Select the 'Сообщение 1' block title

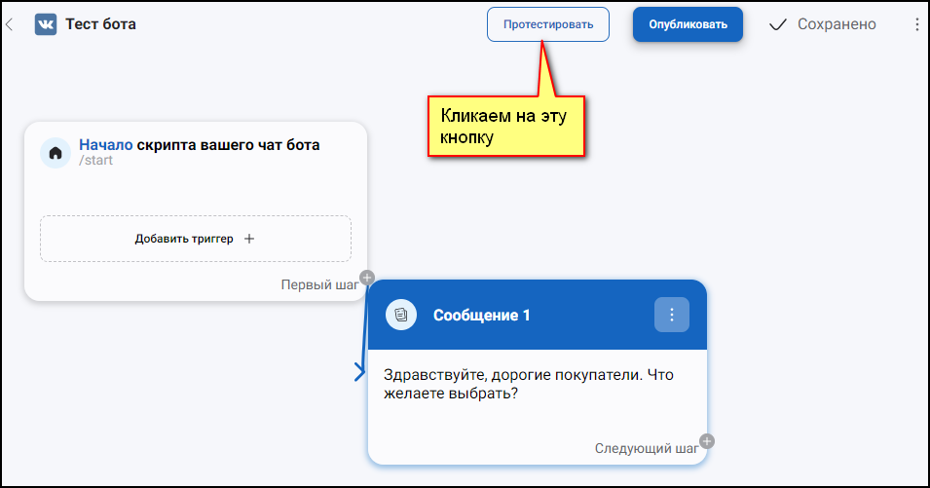[x=482, y=315]
